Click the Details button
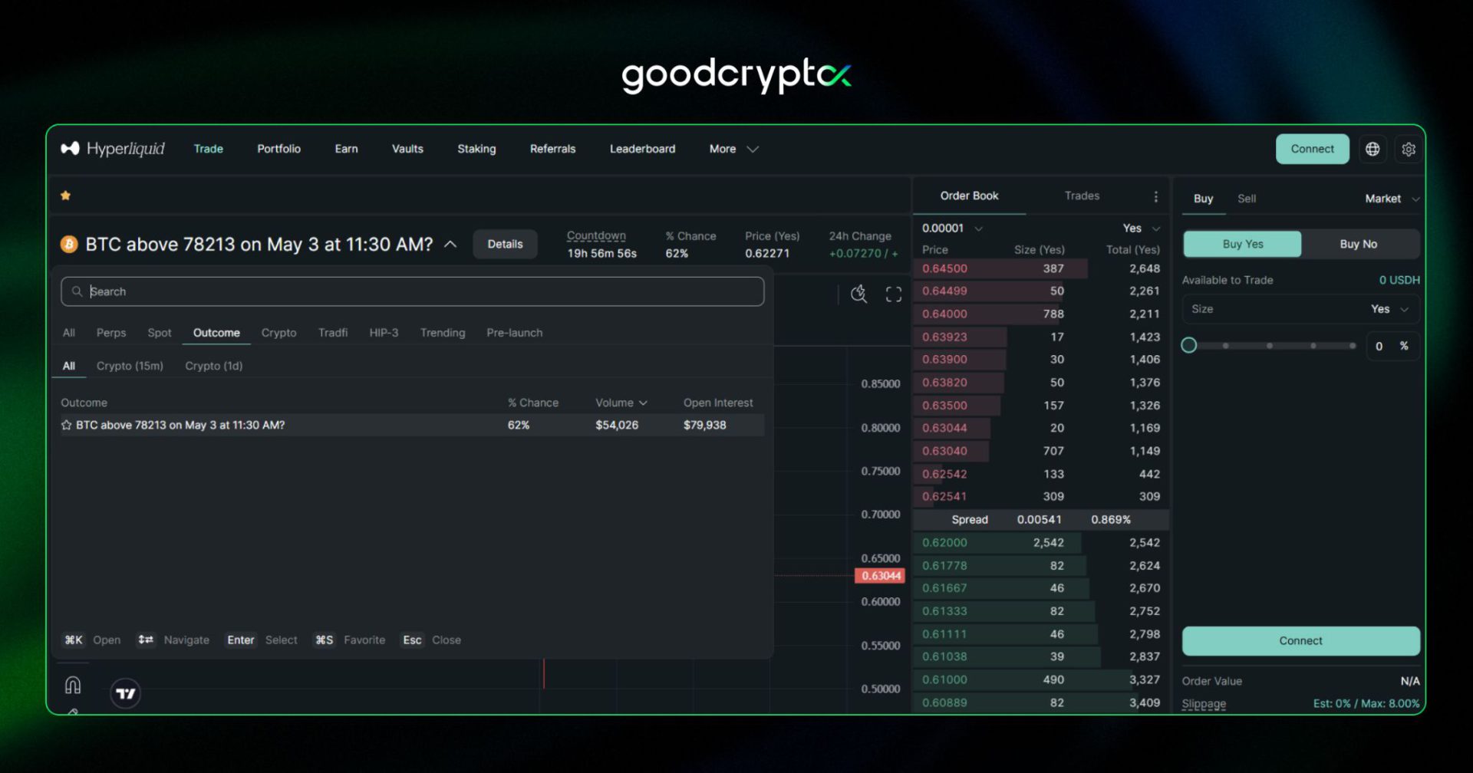The image size is (1473, 773). click(x=505, y=244)
